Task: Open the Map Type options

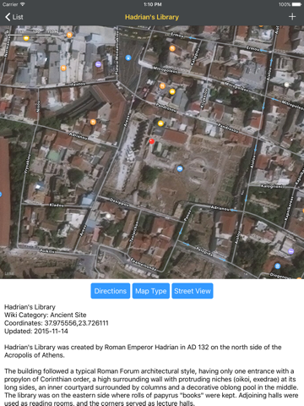Action: coord(151,291)
